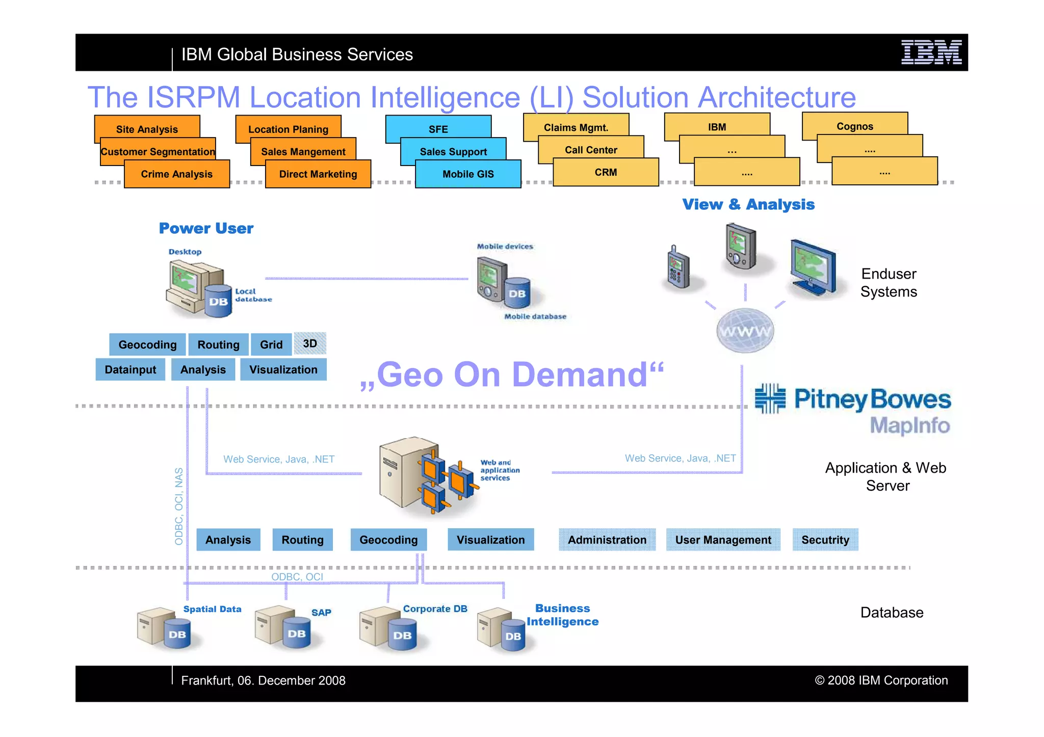Image resolution: width=1044 pixels, height=737 pixels.
Task: Click the Administration button
Action: point(607,540)
